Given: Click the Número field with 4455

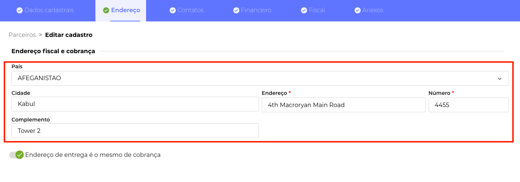Looking at the screenshot, I should coord(469,105).
